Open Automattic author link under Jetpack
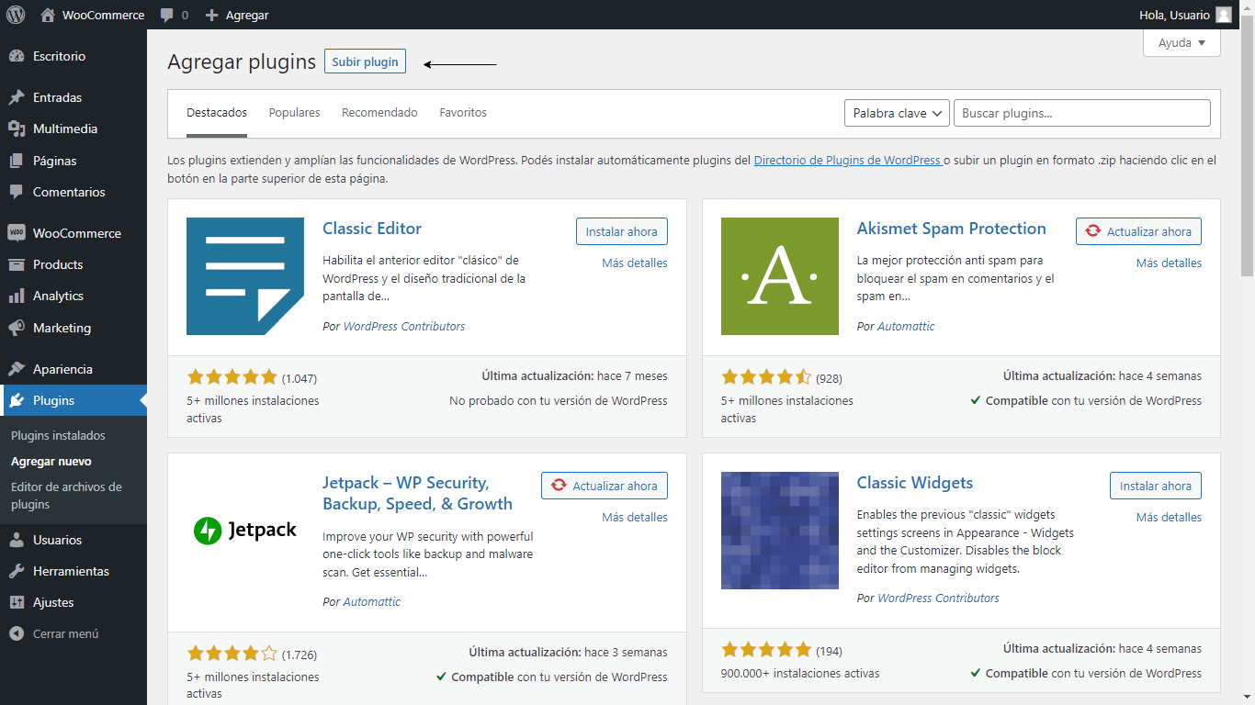 (x=372, y=601)
